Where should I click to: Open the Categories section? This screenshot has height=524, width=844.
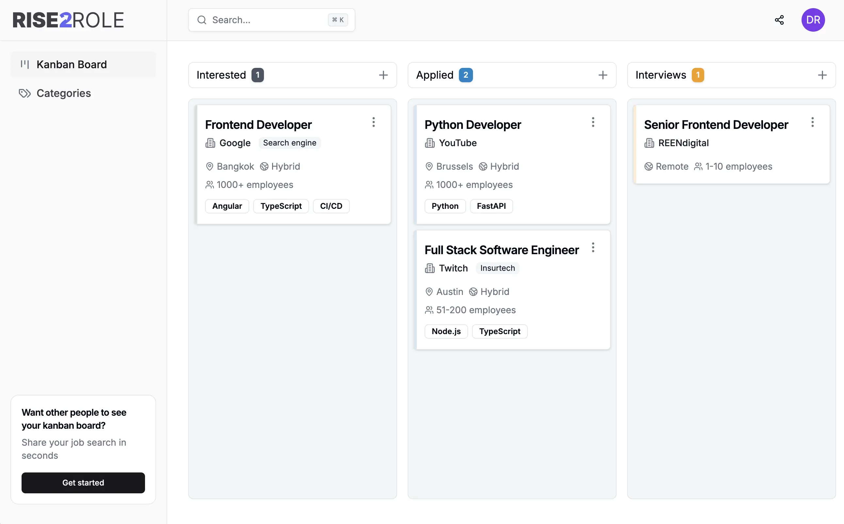(63, 93)
